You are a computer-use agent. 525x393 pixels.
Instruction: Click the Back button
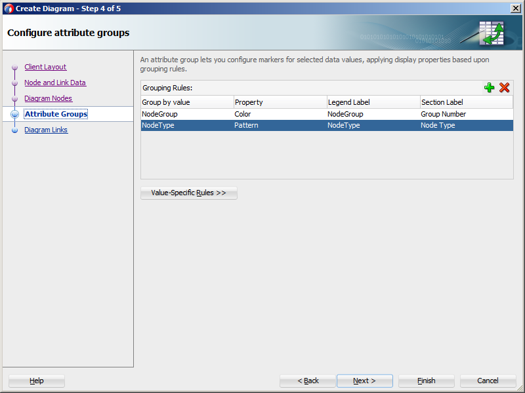click(308, 381)
